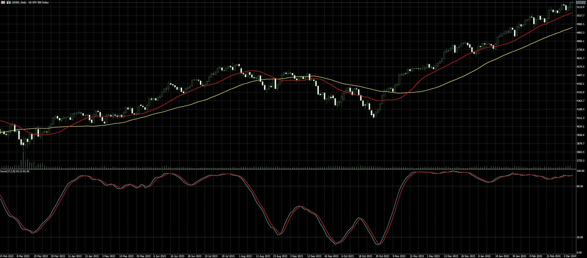This screenshot has width=587, height=258.
Task: Click the current price label 5155.9
Action: pyautogui.click(x=581, y=2)
